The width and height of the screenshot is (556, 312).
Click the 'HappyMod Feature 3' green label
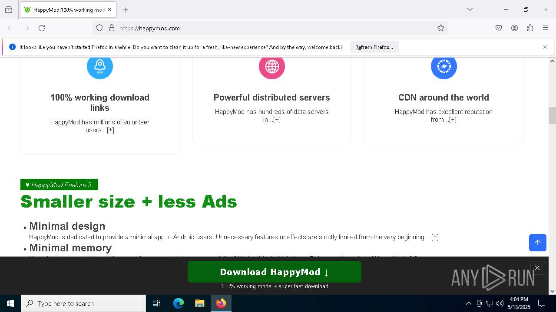click(x=59, y=185)
